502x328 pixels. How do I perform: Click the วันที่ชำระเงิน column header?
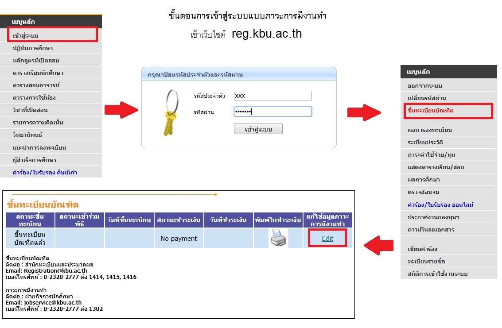(228, 220)
